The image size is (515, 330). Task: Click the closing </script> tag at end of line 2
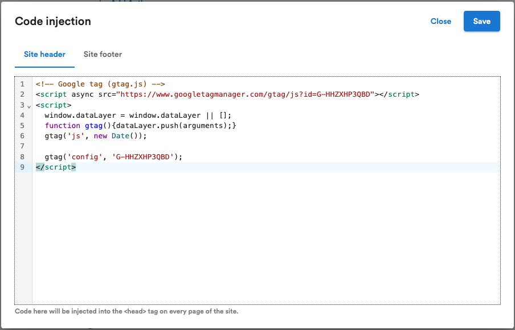399,94
